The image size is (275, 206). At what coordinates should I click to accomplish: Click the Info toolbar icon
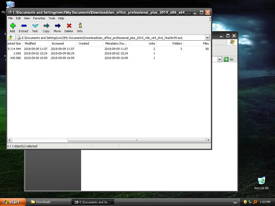80,25
